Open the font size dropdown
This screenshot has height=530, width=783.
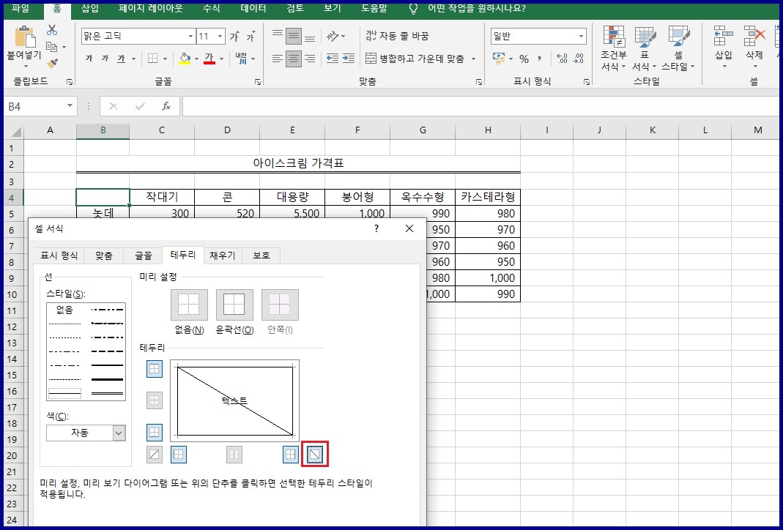pos(219,34)
